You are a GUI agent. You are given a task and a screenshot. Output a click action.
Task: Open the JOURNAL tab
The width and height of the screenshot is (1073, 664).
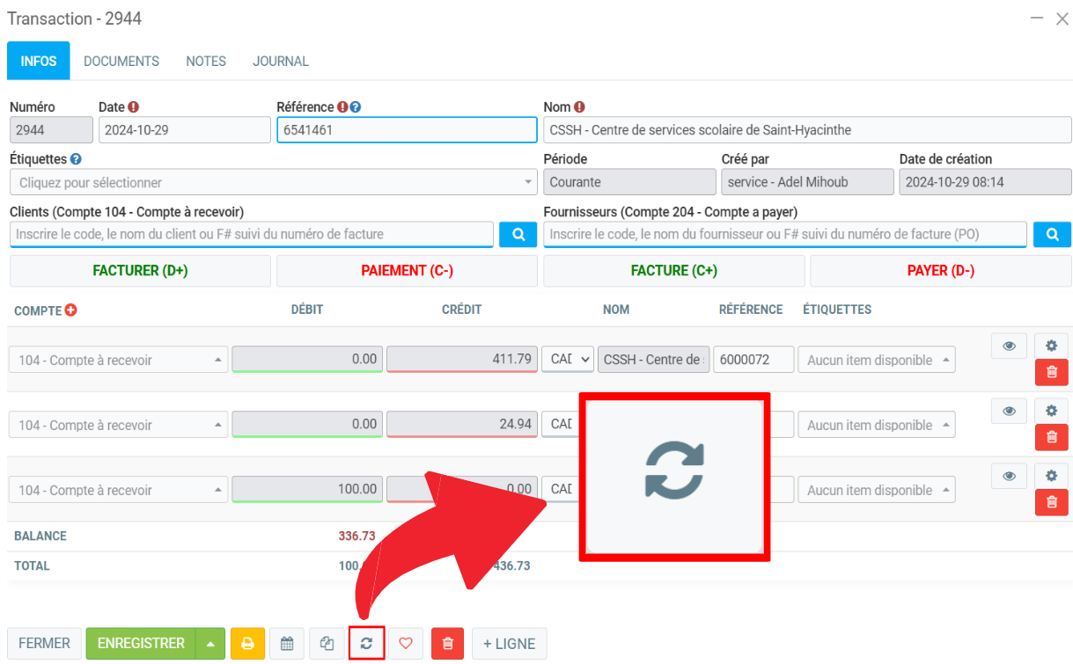(281, 62)
